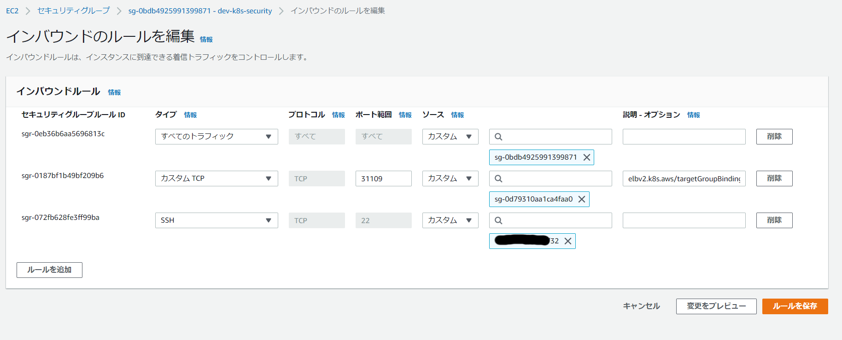Click search icon in SSH rule's source field

click(498, 220)
